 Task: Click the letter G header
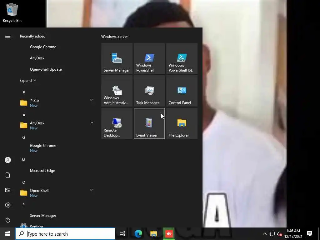(x=24, y=137)
